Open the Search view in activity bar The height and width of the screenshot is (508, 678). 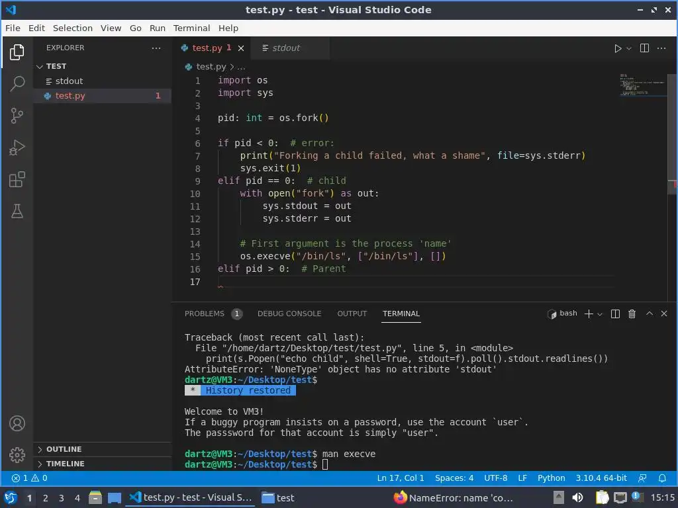[x=17, y=83]
